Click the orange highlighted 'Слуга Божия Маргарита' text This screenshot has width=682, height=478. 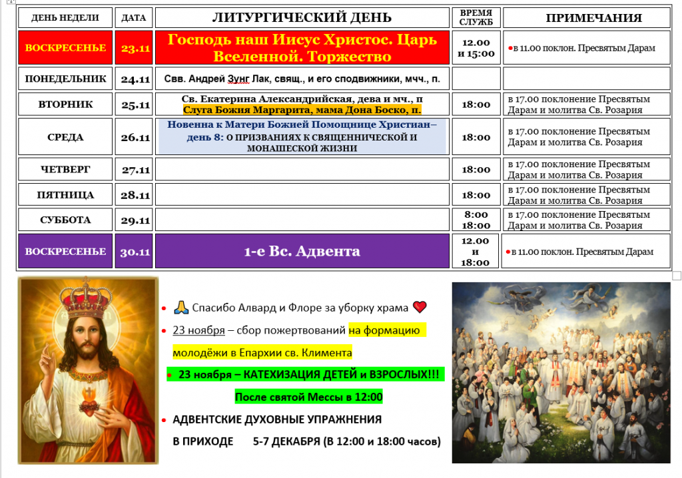(x=301, y=110)
